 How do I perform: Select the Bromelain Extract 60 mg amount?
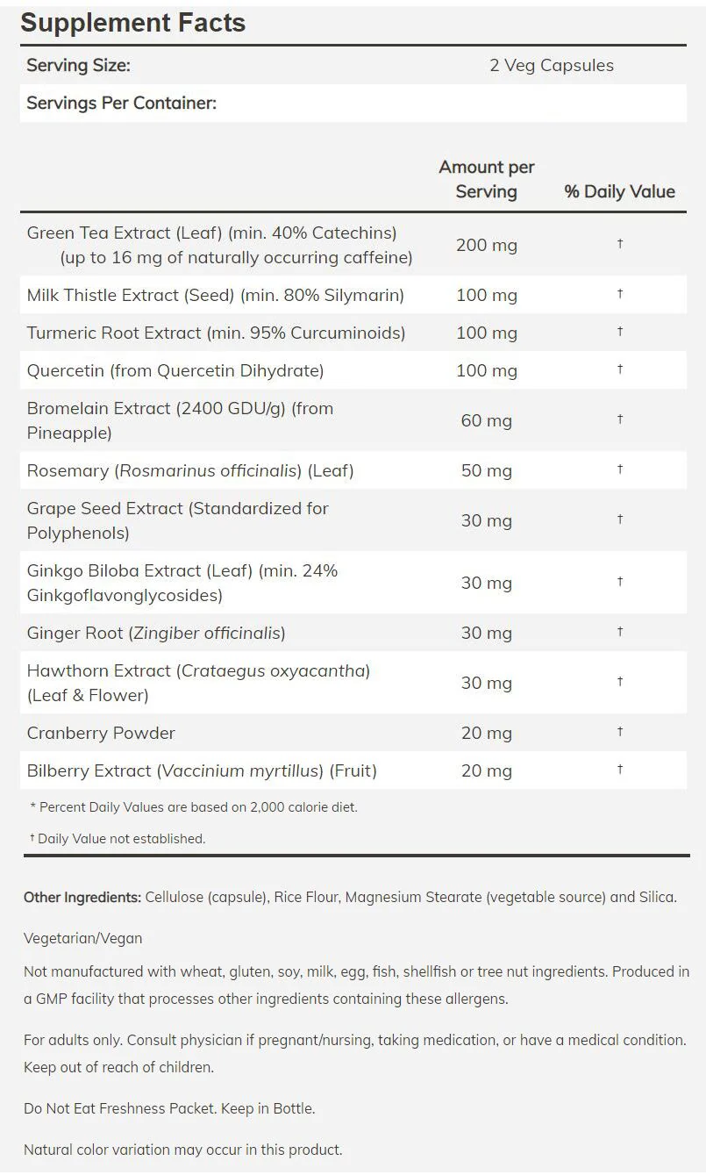[x=487, y=420]
